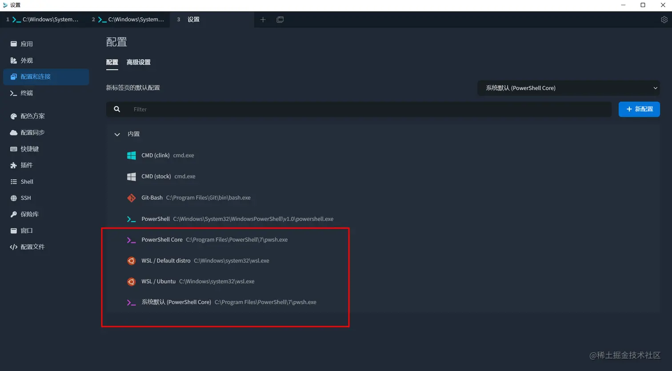The image size is (672, 371).
Task: Open the 新标签页的默认配置 profile dropdown
Action: click(x=568, y=88)
